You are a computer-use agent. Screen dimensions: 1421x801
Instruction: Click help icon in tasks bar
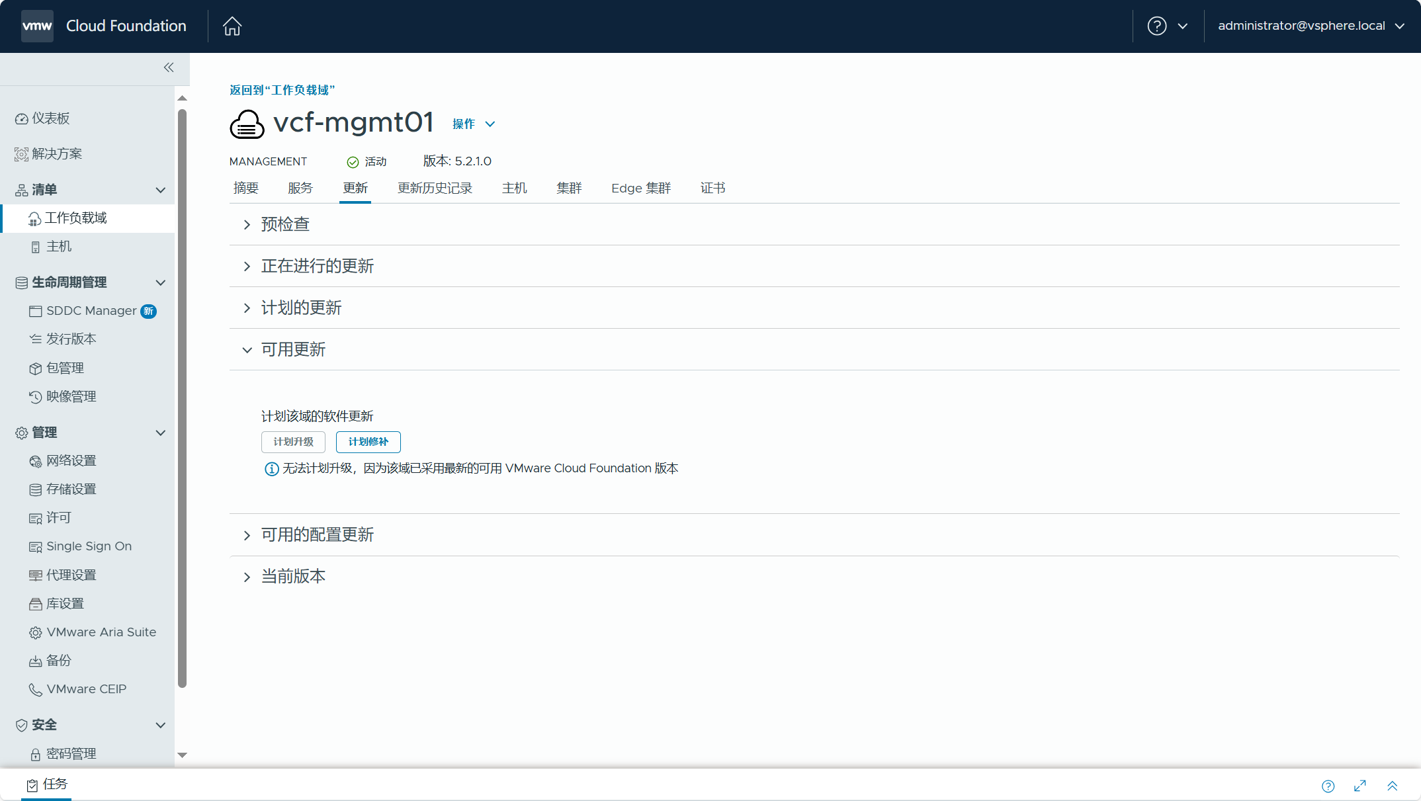pos(1328,786)
